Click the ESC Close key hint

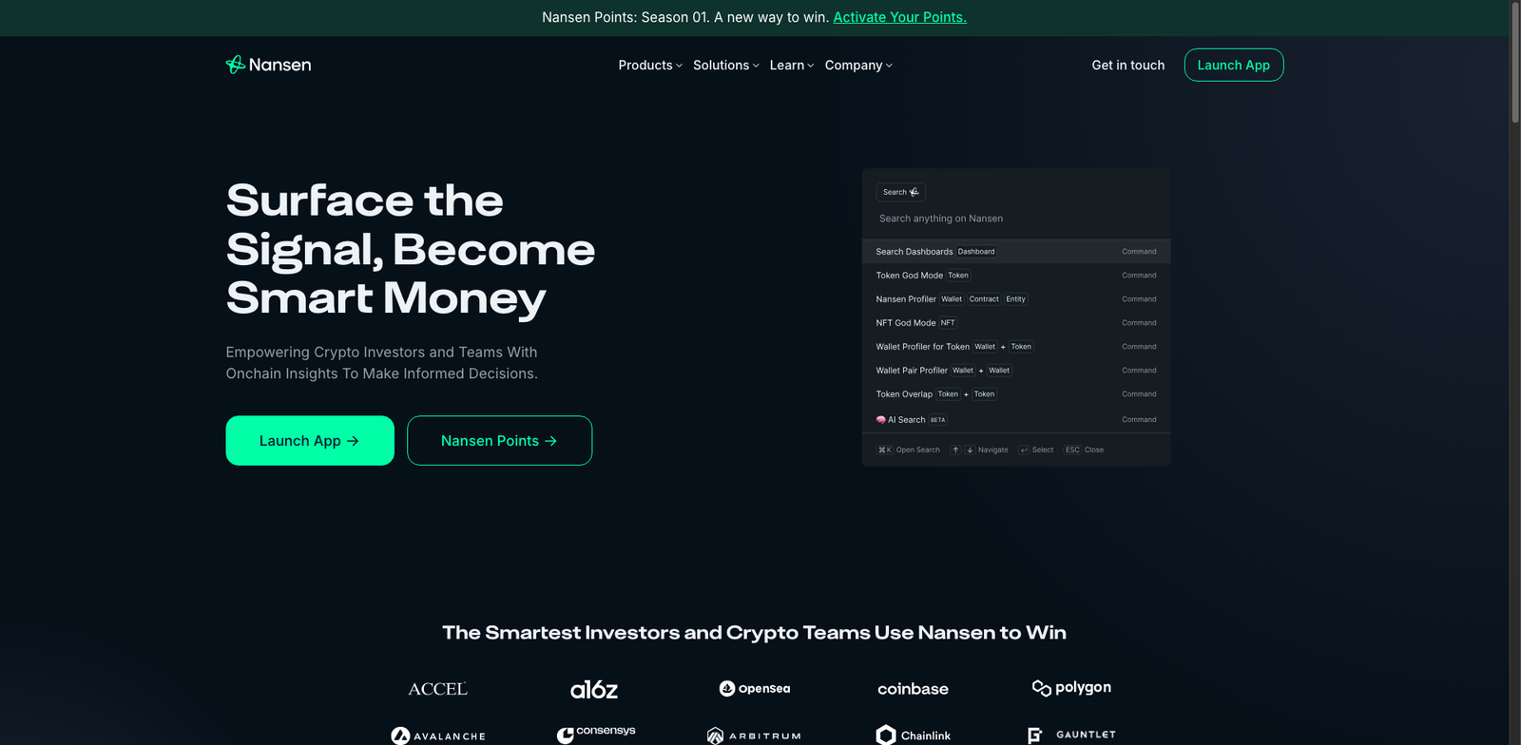tap(1084, 450)
